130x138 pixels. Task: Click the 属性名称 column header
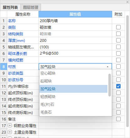23,14
